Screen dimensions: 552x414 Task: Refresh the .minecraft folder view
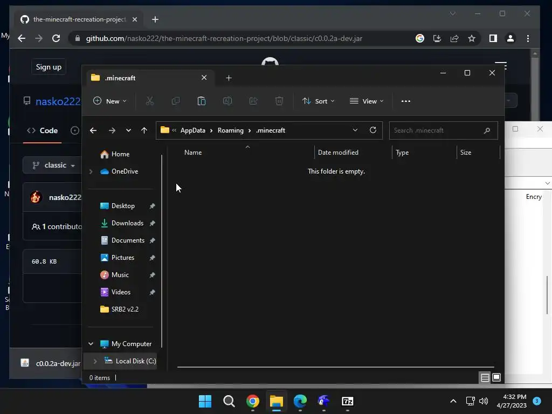click(373, 130)
